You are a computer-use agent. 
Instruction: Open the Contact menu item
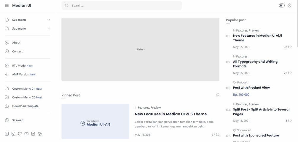[x=17, y=51]
